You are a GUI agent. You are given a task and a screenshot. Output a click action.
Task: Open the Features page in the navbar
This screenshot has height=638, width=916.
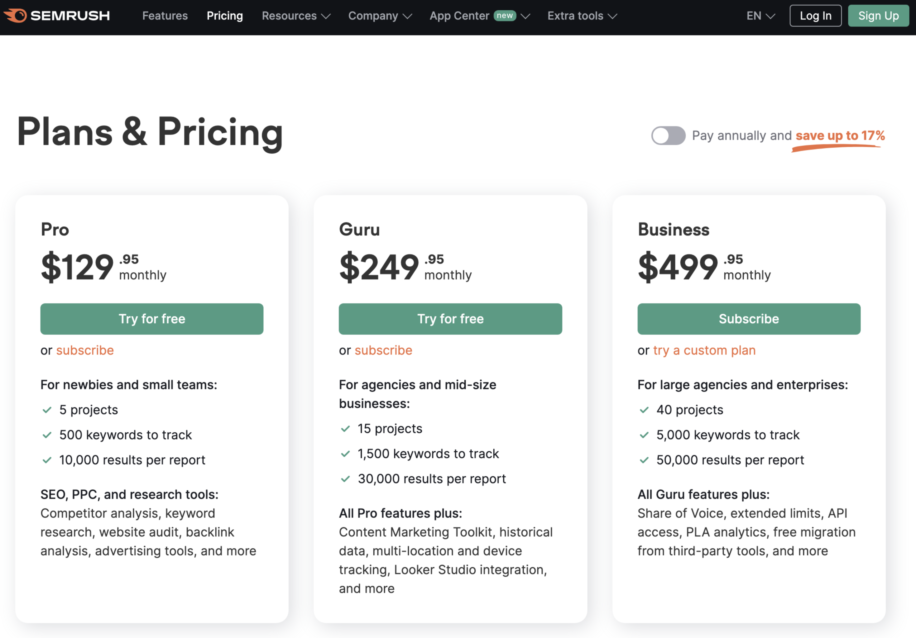pyautogui.click(x=165, y=16)
